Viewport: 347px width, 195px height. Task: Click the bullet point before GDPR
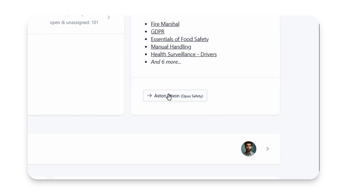coord(146,32)
